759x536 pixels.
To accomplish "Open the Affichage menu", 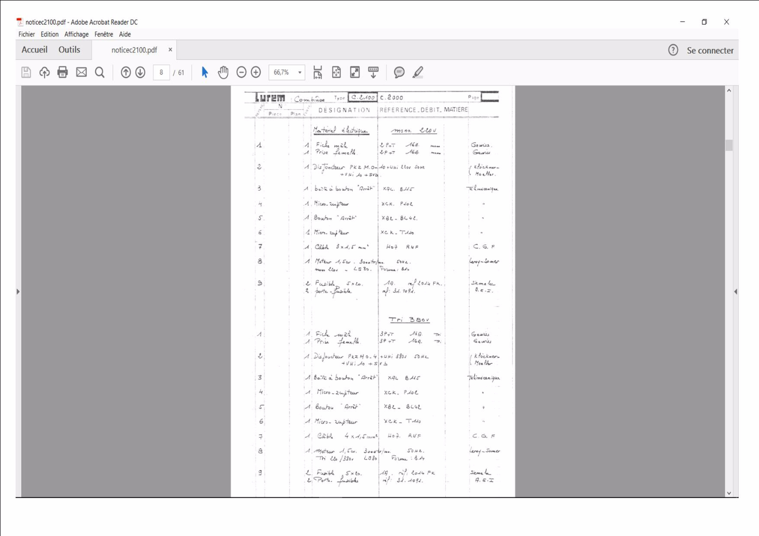I will [76, 34].
